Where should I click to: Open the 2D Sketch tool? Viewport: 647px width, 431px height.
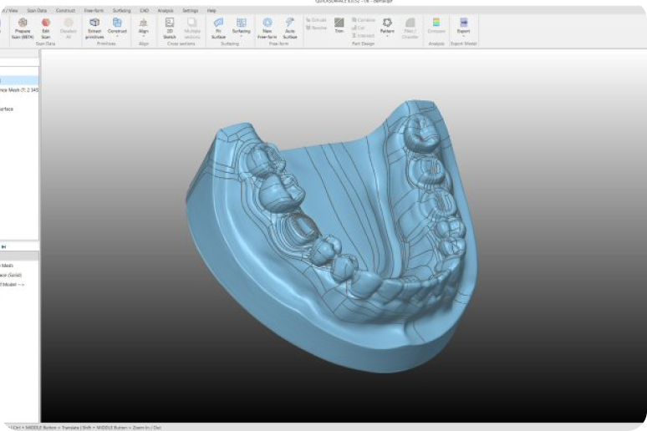pyautogui.click(x=170, y=23)
